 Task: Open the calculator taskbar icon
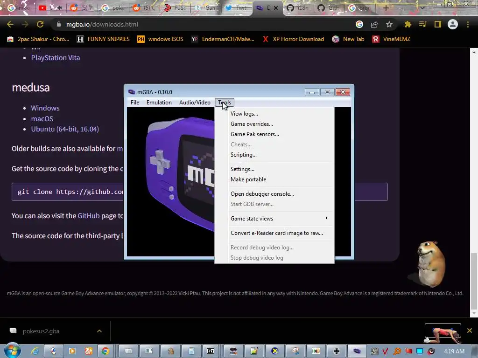(191, 351)
